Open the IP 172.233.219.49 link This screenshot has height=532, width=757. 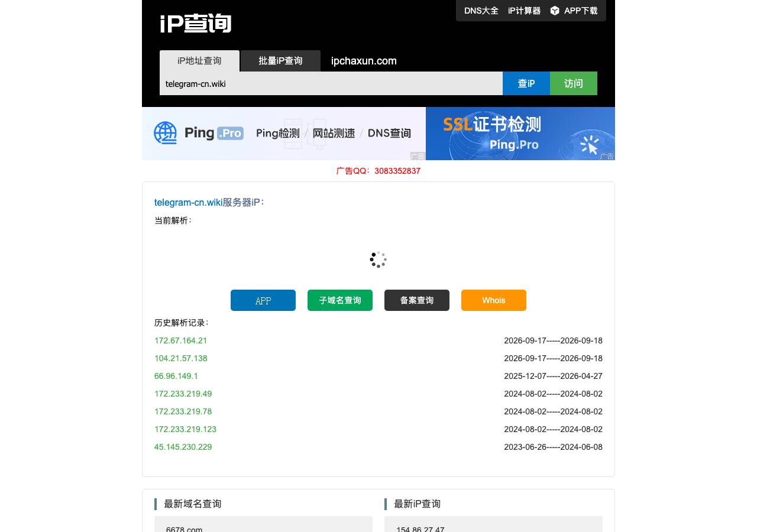[183, 394]
